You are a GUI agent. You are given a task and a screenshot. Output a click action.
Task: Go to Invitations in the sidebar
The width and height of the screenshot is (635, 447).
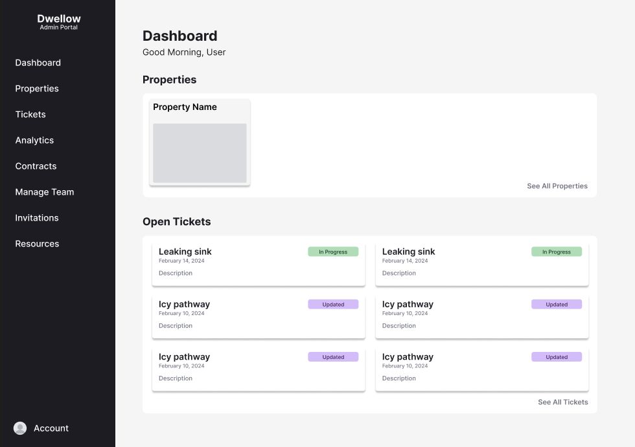click(37, 218)
